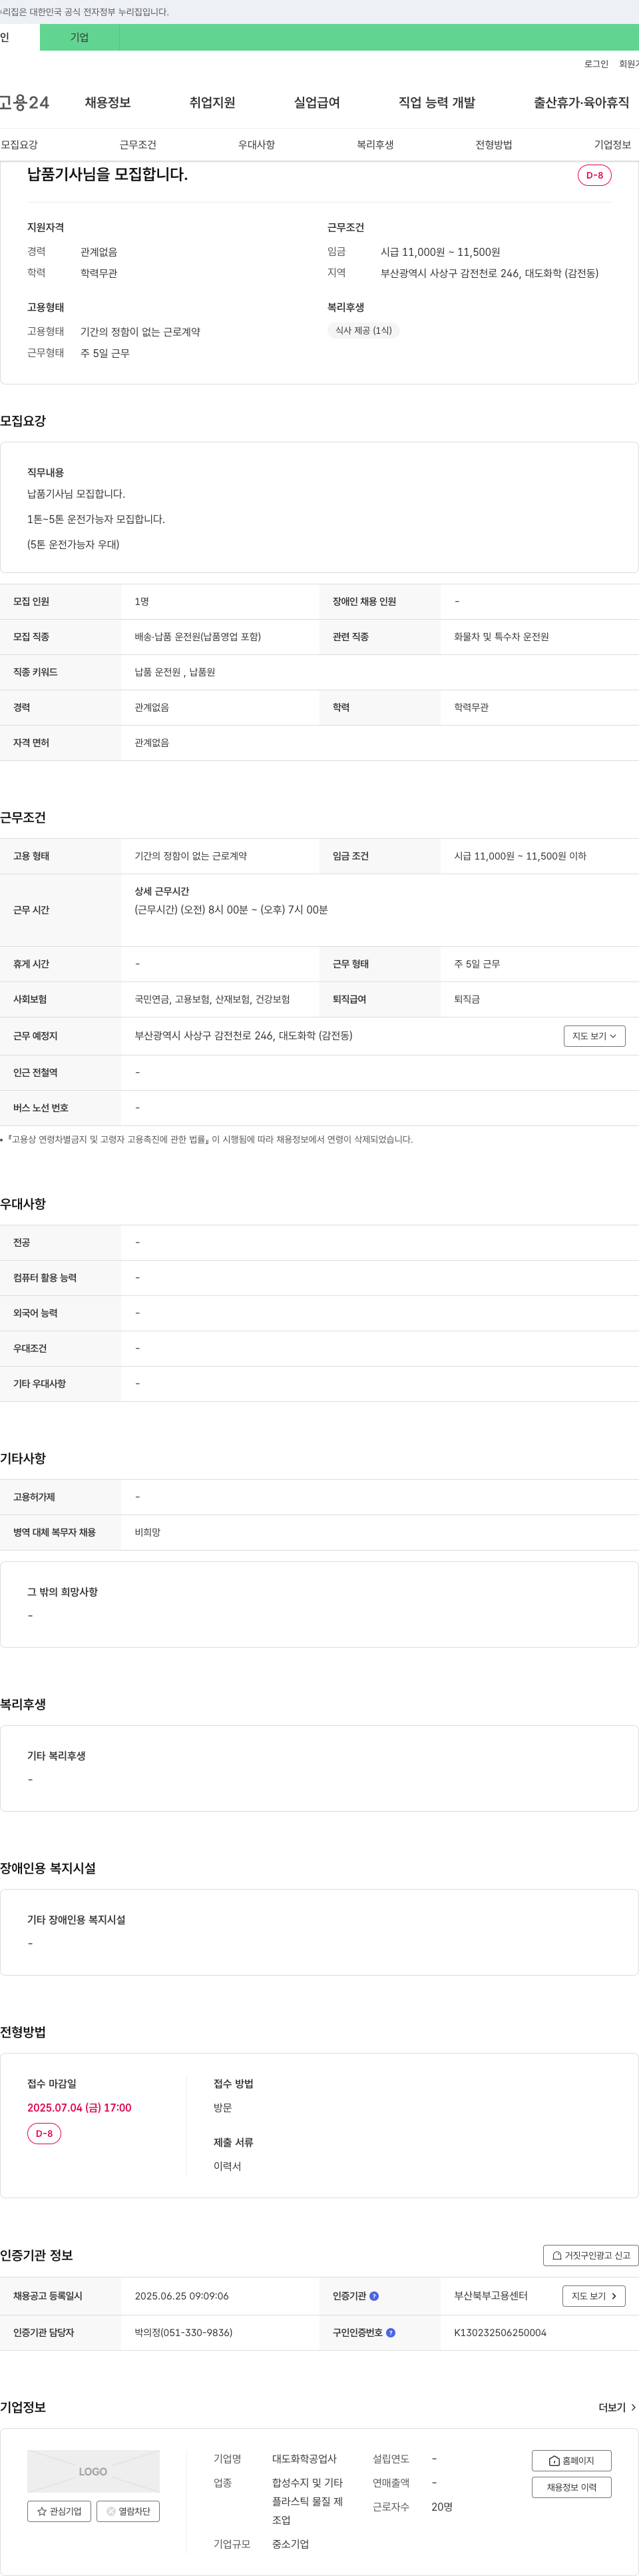Image resolution: width=639 pixels, height=2576 pixels.
Task: Open the 채용정보 main menu
Action: click(x=108, y=102)
